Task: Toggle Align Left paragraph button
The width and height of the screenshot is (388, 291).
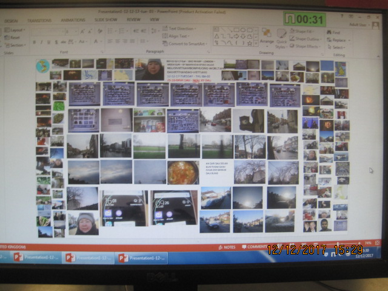Action: 110,41
